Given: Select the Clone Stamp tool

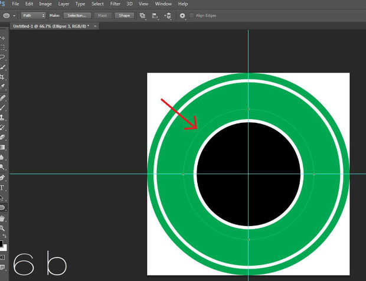Looking at the screenshot, I should click(2, 117).
